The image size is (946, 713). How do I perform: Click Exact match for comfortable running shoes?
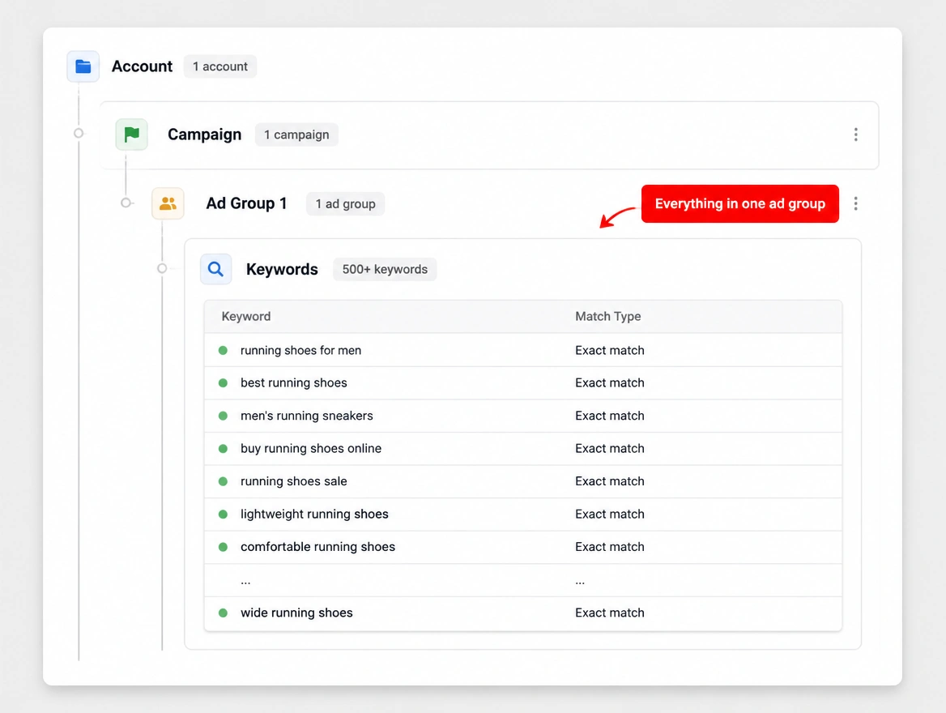[x=609, y=547]
